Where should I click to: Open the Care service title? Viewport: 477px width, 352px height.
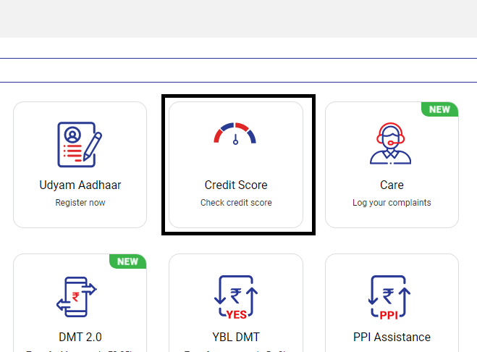point(392,185)
